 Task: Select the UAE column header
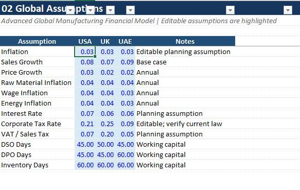point(125,41)
